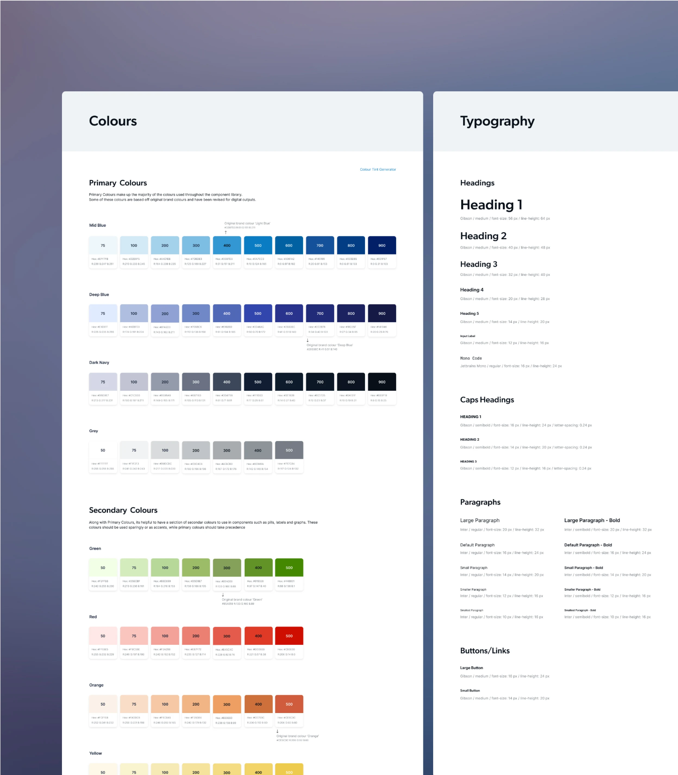The width and height of the screenshot is (678, 775).
Task: Click the Mid Blue 400 swatch
Action: pyautogui.click(x=227, y=252)
